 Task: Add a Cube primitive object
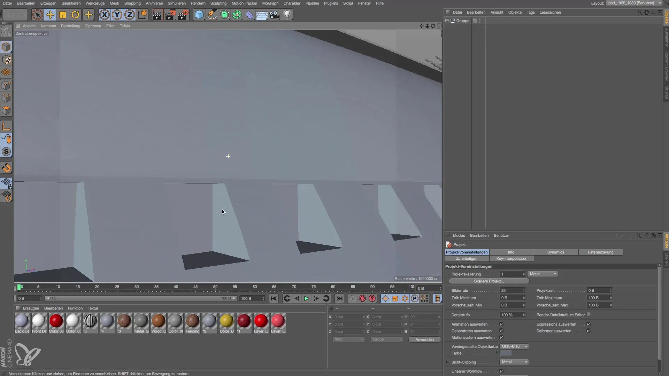(199, 15)
